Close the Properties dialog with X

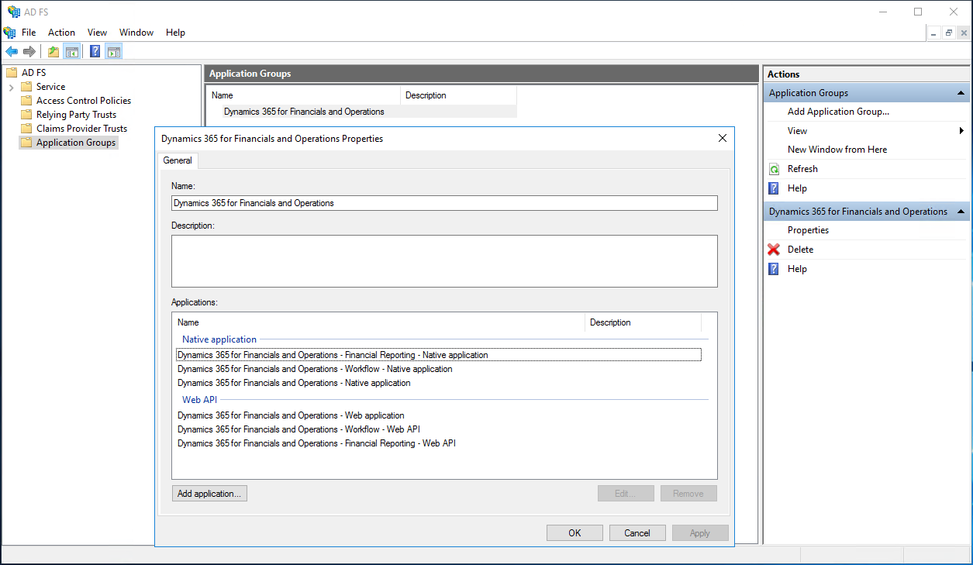(723, 139)
